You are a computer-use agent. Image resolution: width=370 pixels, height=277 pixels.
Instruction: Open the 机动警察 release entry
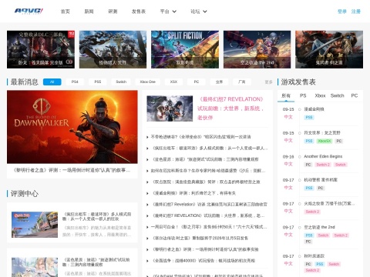321,180
